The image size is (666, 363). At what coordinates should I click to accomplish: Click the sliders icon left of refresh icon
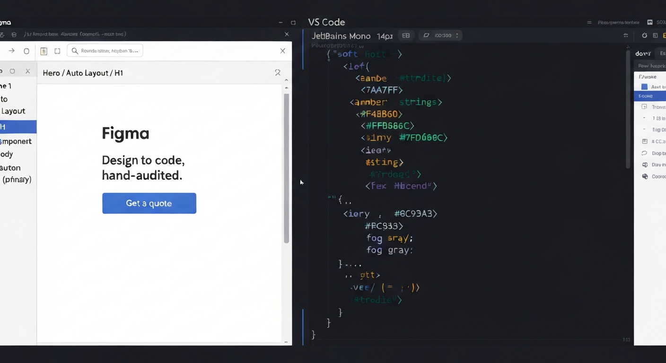[x=626, y=35]
